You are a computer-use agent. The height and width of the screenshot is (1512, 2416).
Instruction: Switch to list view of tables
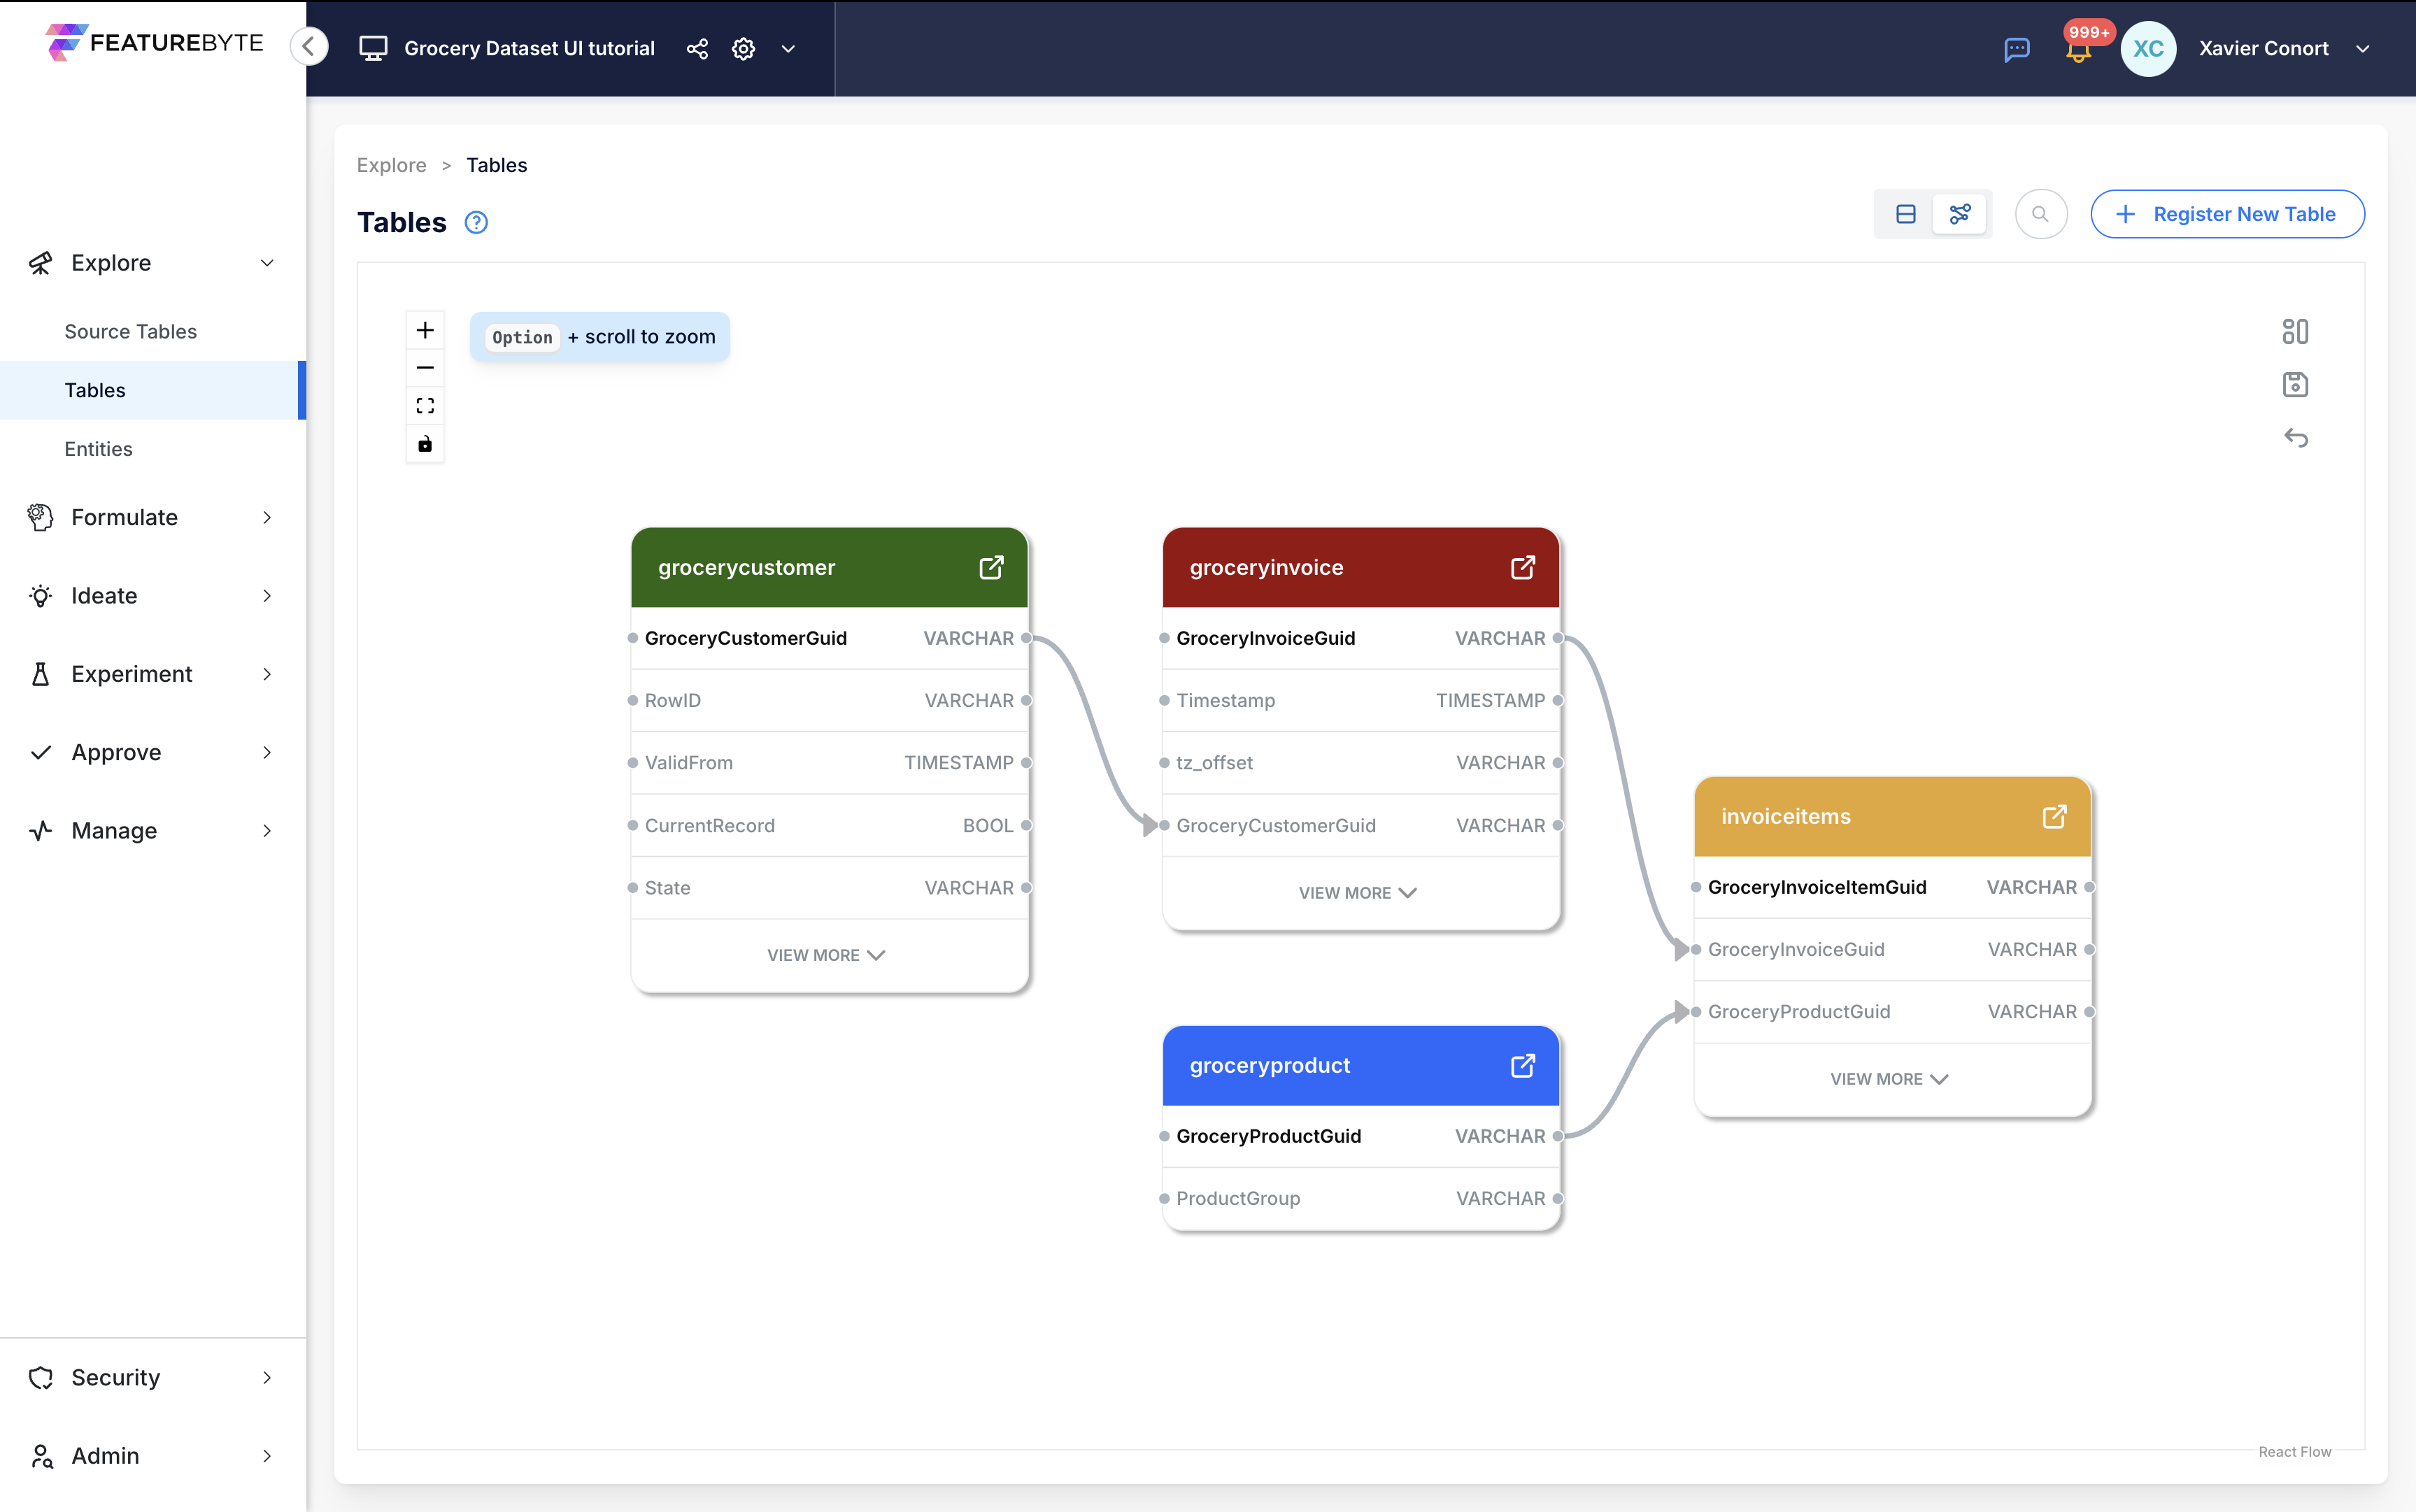(x=1905, y=214)
